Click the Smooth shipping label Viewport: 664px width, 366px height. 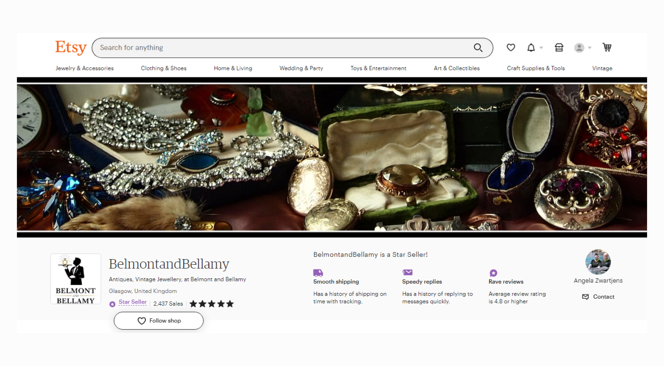click(336, 282)
